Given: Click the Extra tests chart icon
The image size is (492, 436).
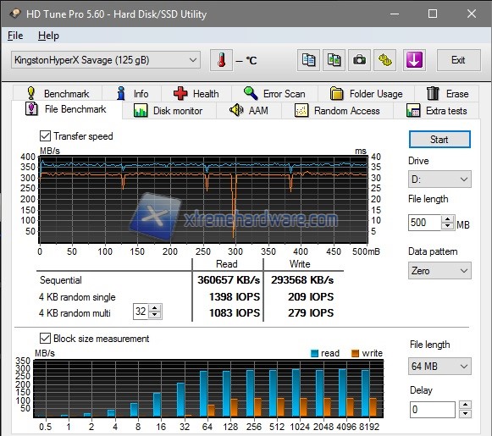Looking at the screenshot, I should [x=413, y=110].
